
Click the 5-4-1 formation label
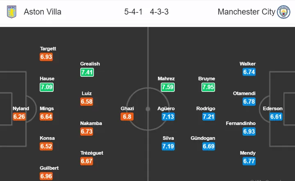pyautogui.click(x=133, y=11)
